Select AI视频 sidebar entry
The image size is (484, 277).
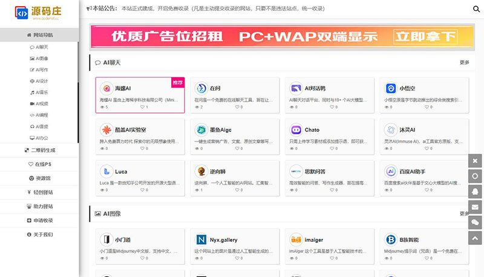tap(39, 104)
